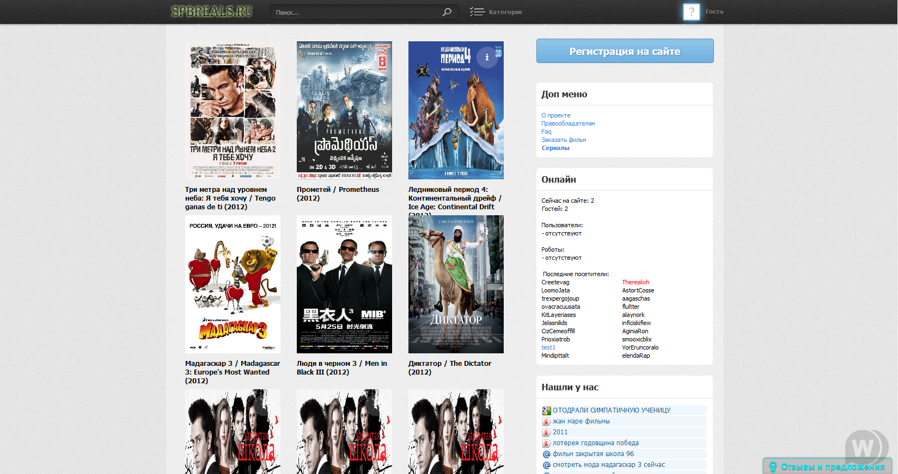Screen dimensions: 898x474
Task: Open the Madagascar 3 poster
Action: point(233,284)
